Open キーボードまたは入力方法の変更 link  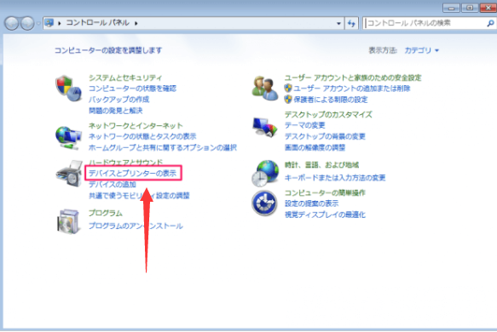pos(335,178)
